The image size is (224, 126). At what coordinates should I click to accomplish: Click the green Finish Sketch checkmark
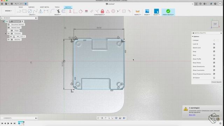click(168, 11)
